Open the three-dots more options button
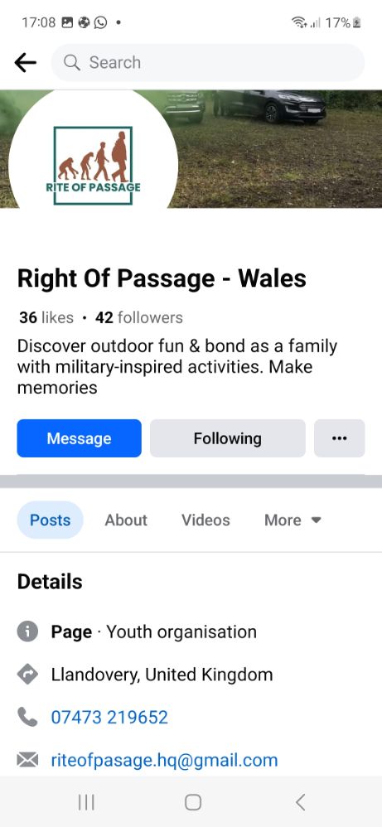This screenshot has width=382, height=827. point(339,438)
